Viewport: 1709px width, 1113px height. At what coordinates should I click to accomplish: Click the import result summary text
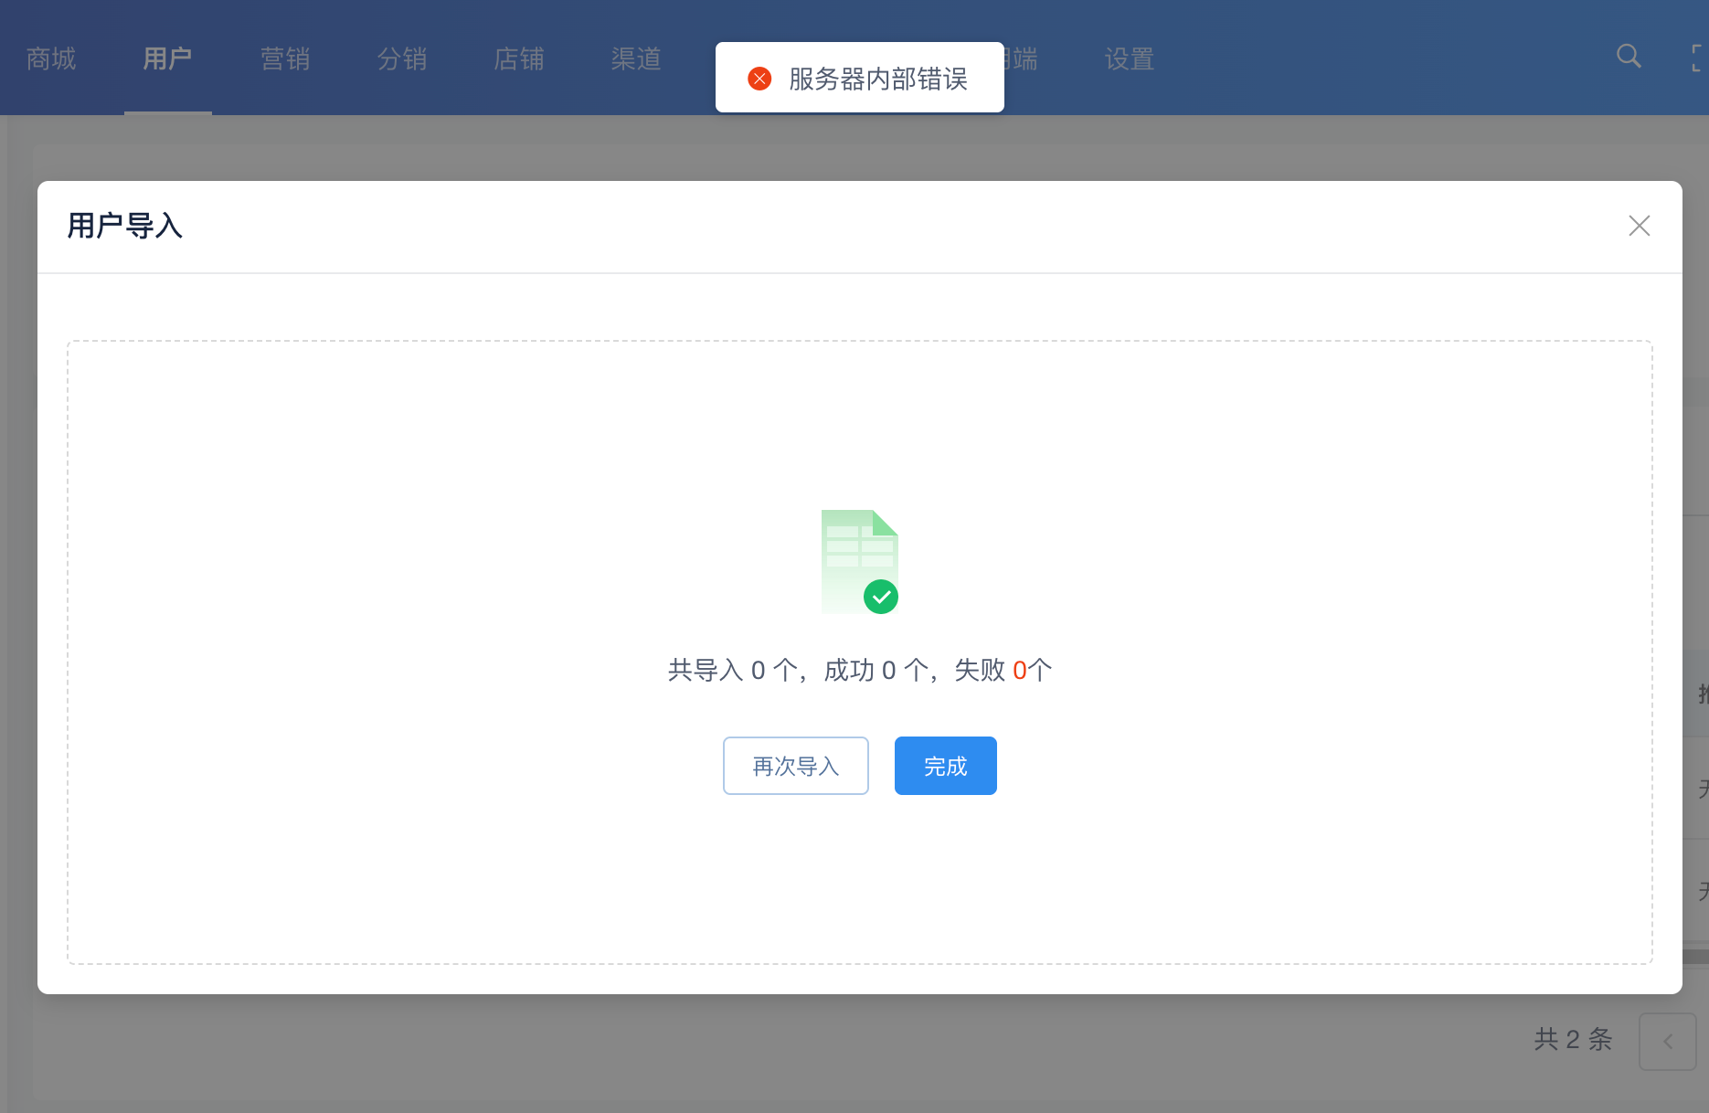pyautogui.click(x=859, y=671)
